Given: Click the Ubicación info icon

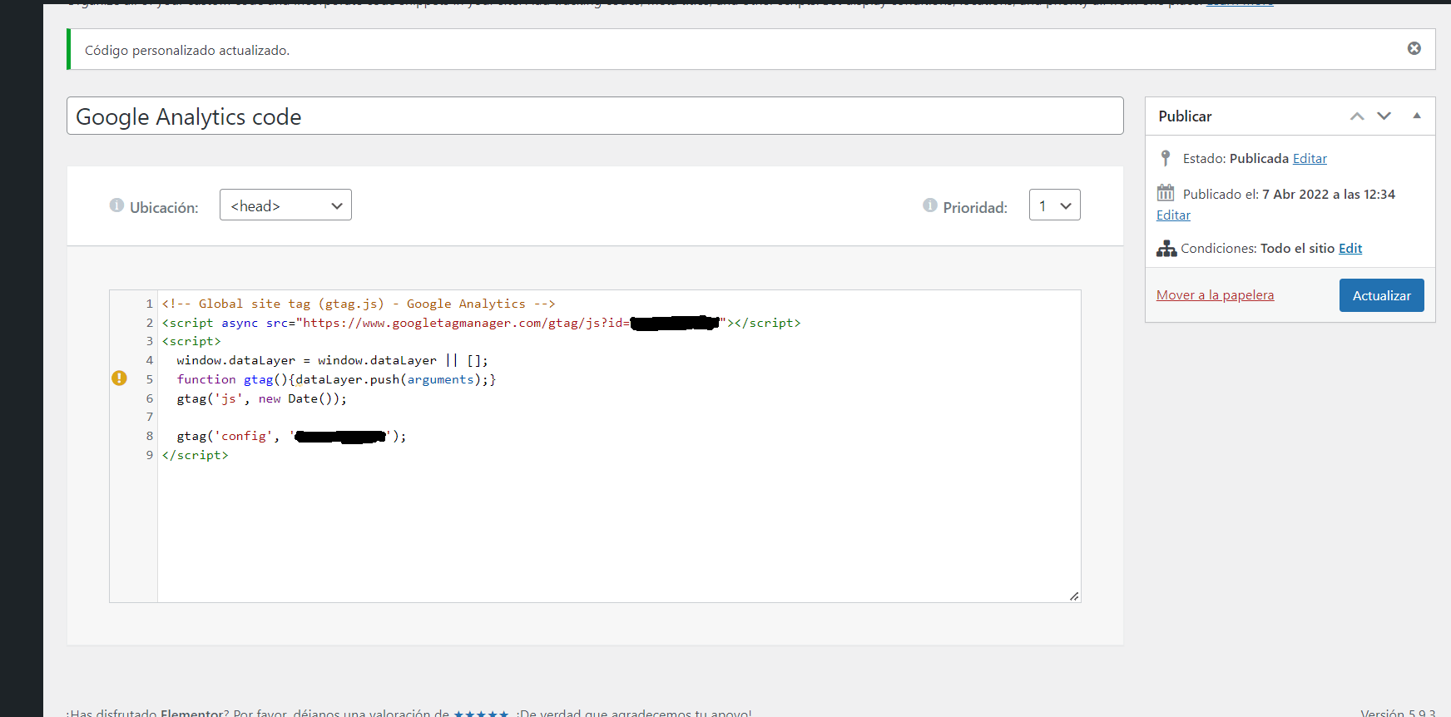Looking at the screenshot, I should [116, 205].
